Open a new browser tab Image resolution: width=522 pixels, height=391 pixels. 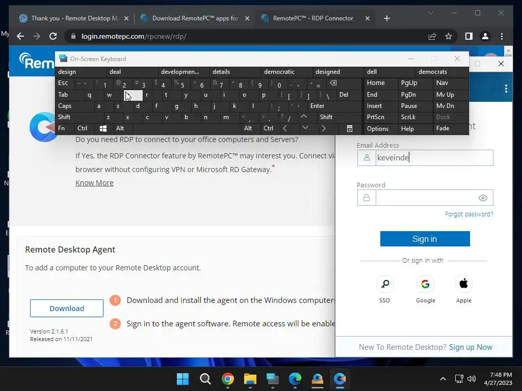(386, 18)
